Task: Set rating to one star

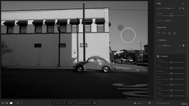Action: 54,103
